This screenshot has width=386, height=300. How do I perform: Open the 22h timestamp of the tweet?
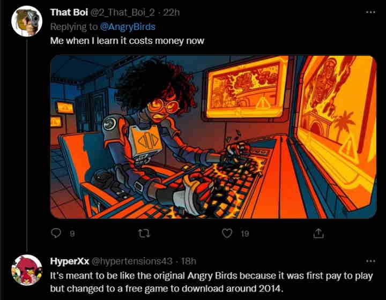click(172, 12)
